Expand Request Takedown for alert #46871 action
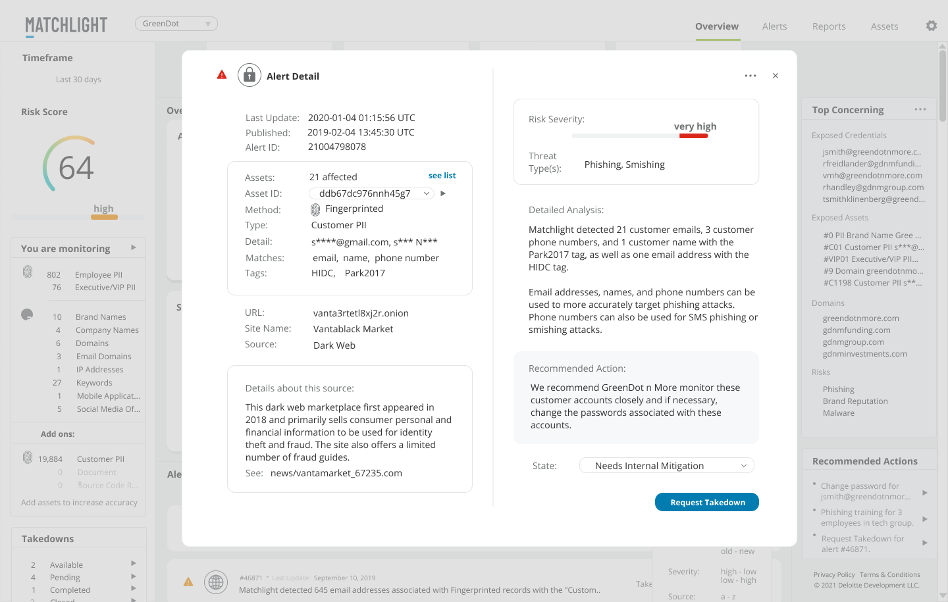The width and height of the screenshot is (948, 602). click(925, 543)
